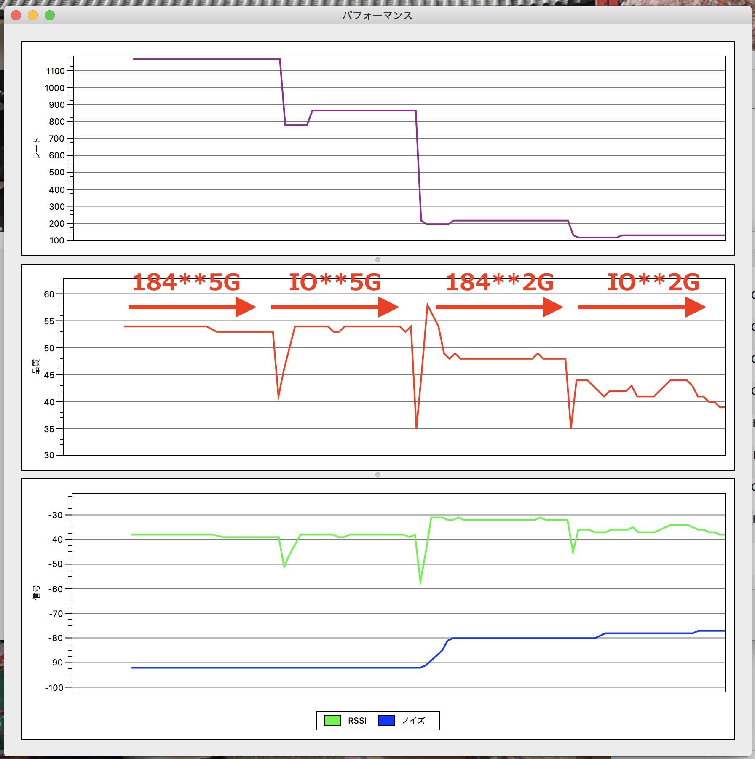
Task: Click the 55 tick on the 品質 axis
Action: click(x=49, y=321)
